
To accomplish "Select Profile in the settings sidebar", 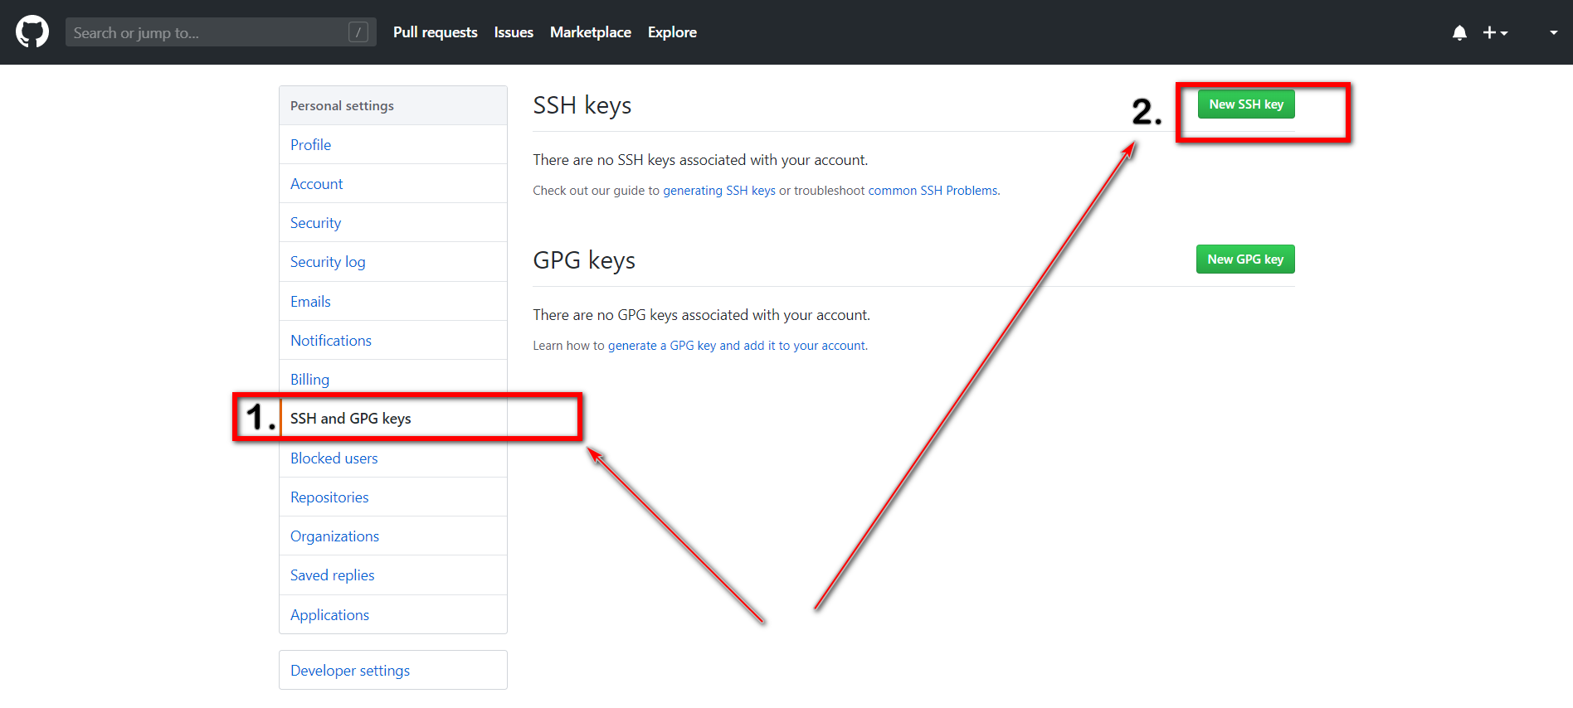I will click(310, 145).
